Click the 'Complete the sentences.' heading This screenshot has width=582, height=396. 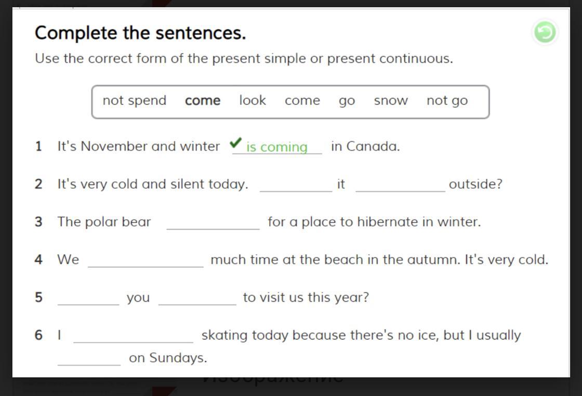point(140,33)
